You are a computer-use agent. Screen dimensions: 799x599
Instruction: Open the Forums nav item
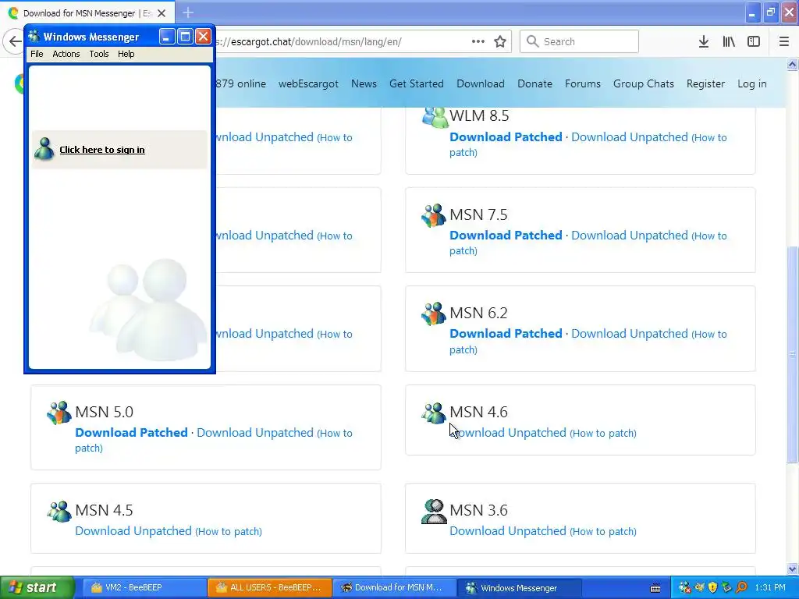point(582,83)
